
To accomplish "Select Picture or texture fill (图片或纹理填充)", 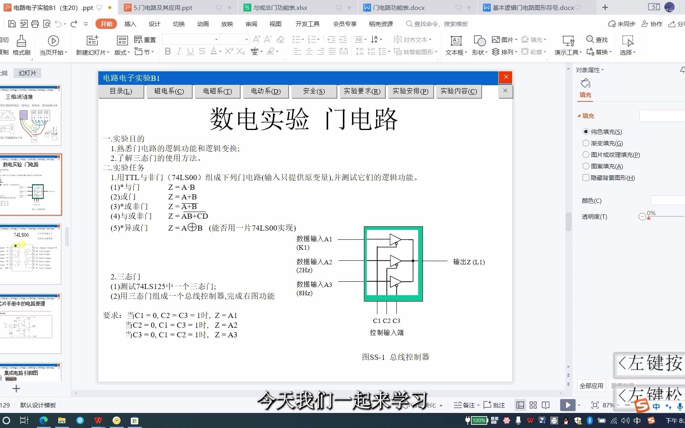I will tap(586, 155).
